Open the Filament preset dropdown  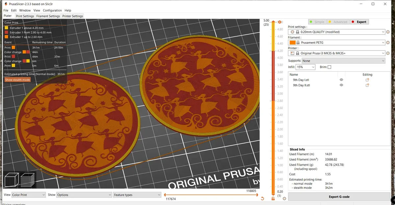(x=336, y=43)
